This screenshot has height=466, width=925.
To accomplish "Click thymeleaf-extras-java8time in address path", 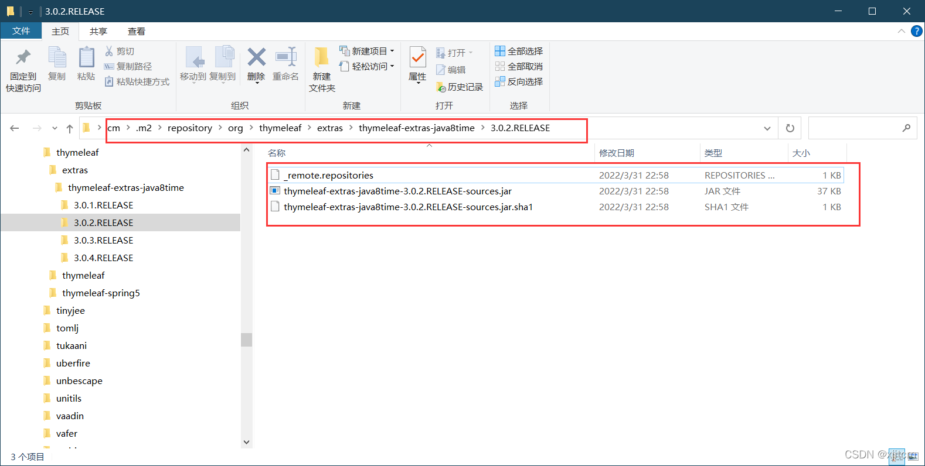I will (x=417, y=128).
